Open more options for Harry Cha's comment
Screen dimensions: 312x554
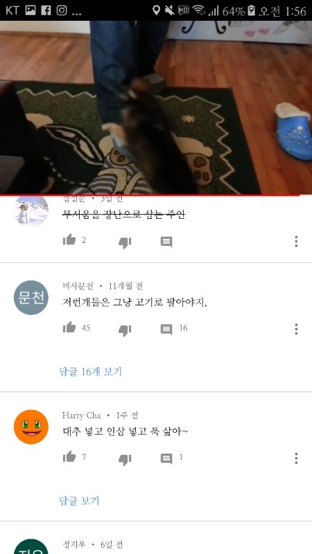(296, 458)
